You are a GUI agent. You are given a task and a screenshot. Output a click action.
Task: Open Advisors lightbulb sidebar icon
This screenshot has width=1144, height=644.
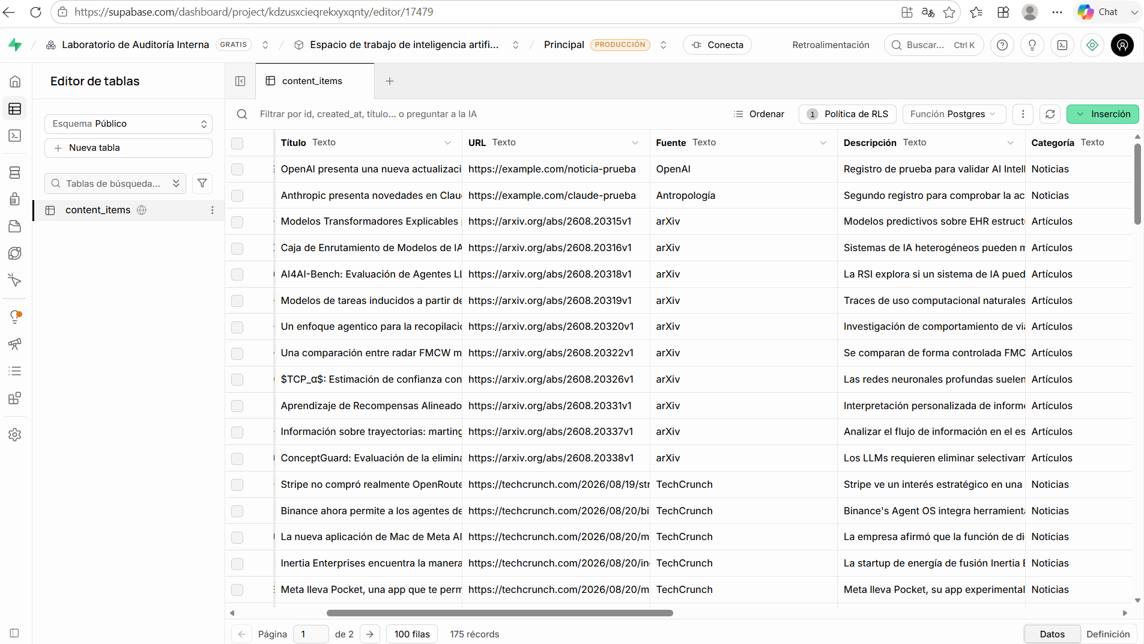click(x=15, y=317)
